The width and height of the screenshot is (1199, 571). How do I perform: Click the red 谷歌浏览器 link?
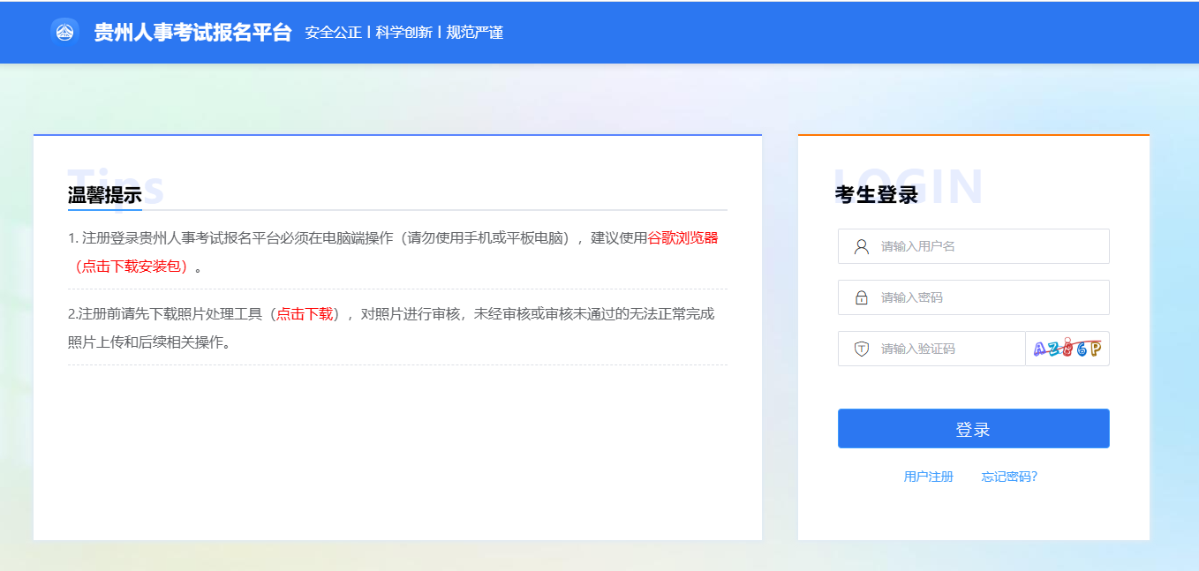[x=682, y=237]
